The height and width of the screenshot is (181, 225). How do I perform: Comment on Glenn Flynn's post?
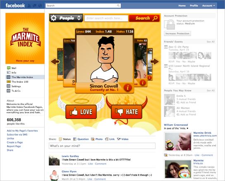(100, 179)
